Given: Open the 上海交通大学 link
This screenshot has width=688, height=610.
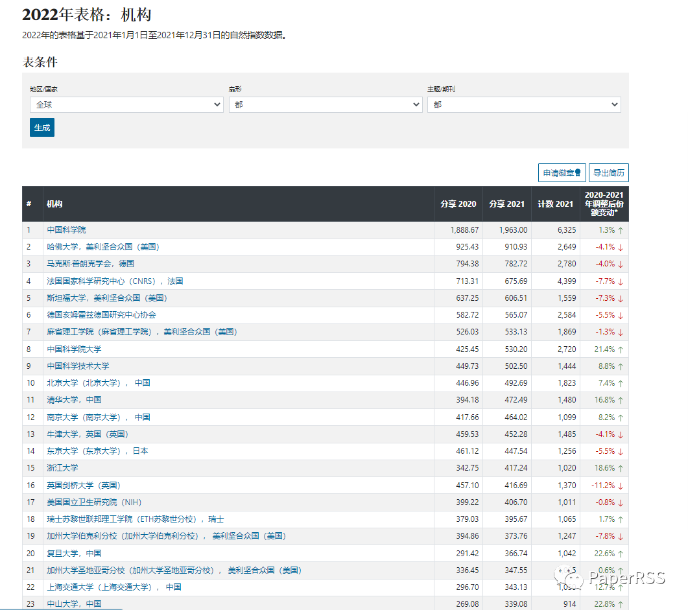Looking at the screenshot, I should (x=114, y=587).
